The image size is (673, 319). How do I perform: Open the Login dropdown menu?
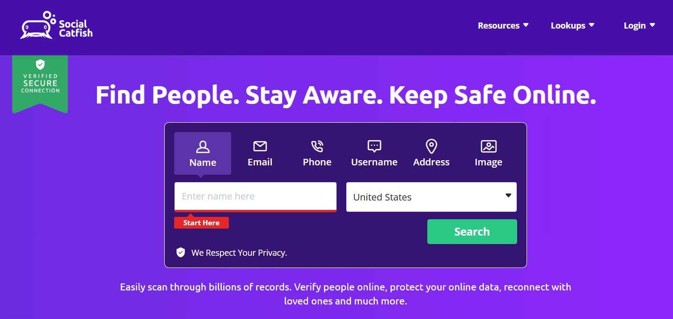pyautogui.click(x=639, y=26)
